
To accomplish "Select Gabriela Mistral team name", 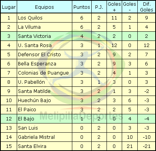I will tap(36, 137).
